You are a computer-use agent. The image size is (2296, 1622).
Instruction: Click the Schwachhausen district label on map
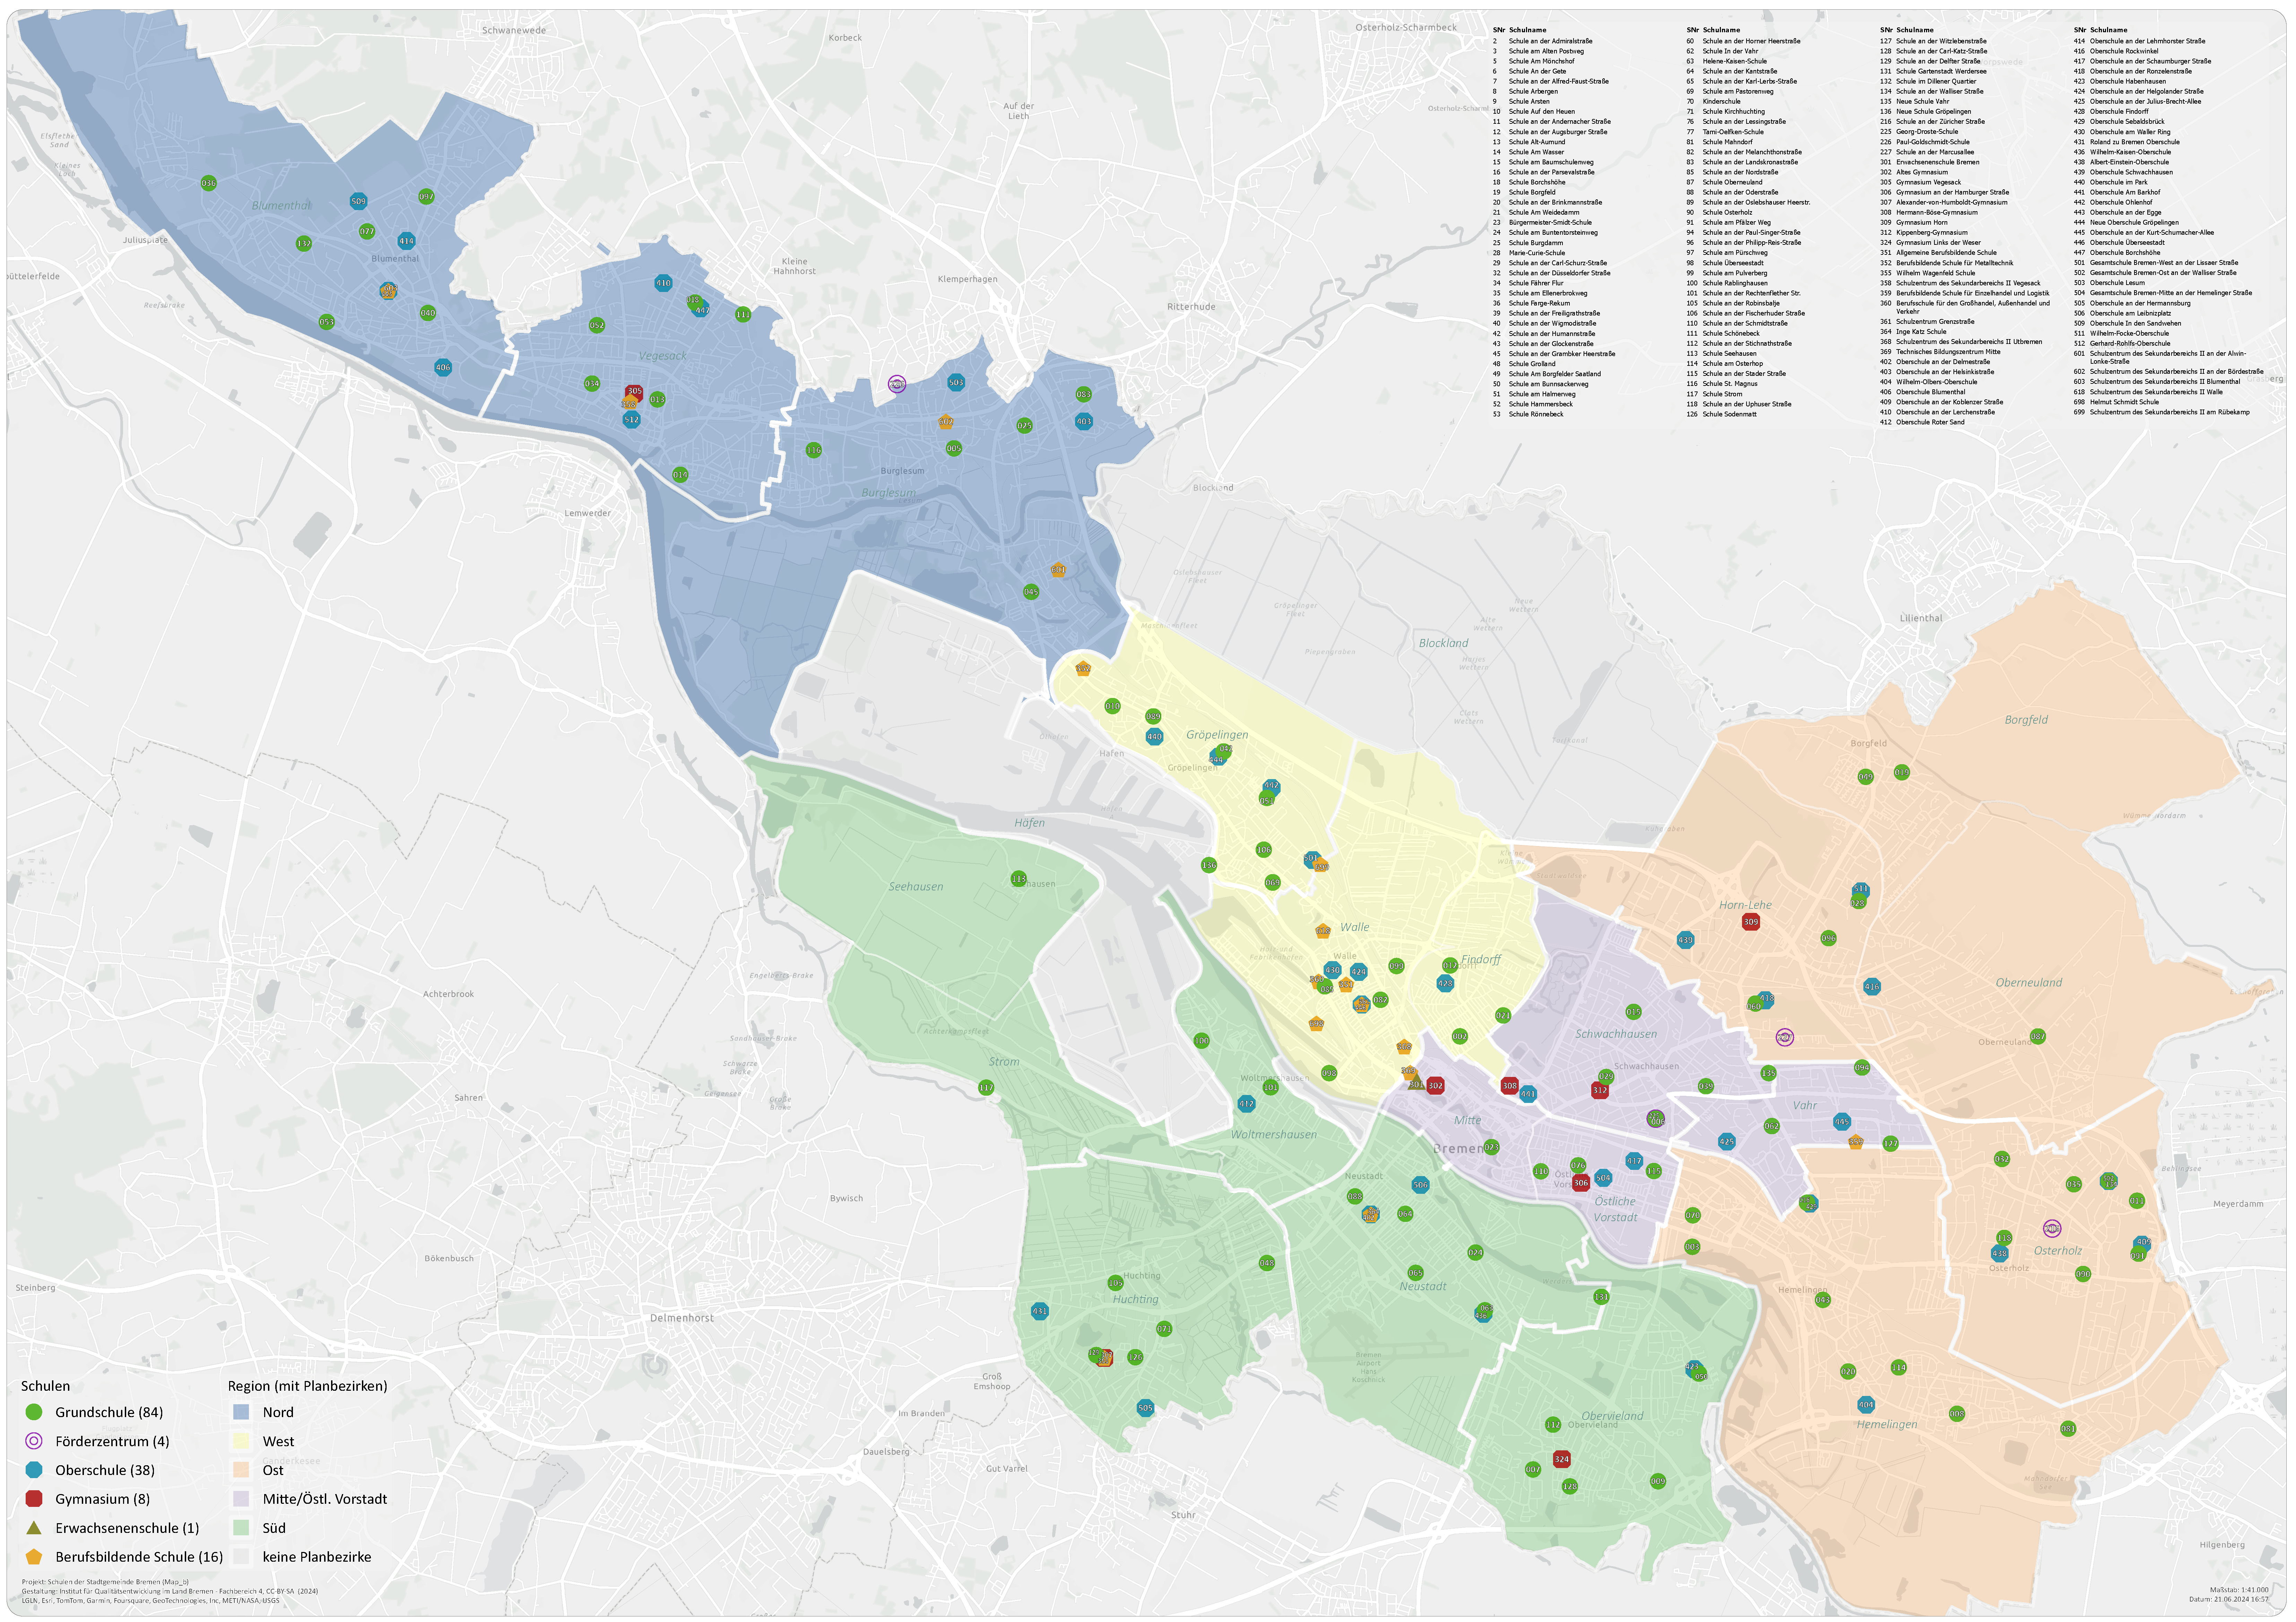click(1616, 1034)
